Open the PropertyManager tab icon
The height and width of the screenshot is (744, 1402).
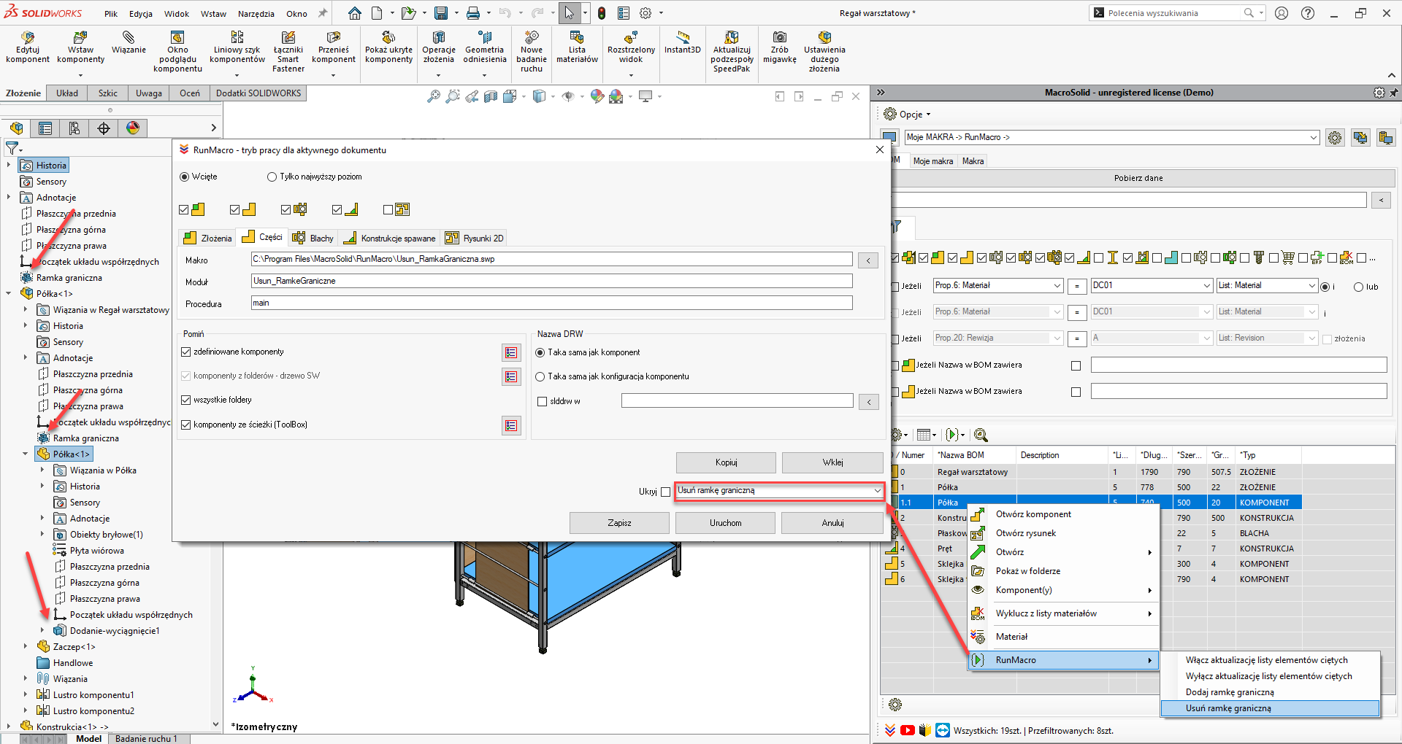point(45,128)
